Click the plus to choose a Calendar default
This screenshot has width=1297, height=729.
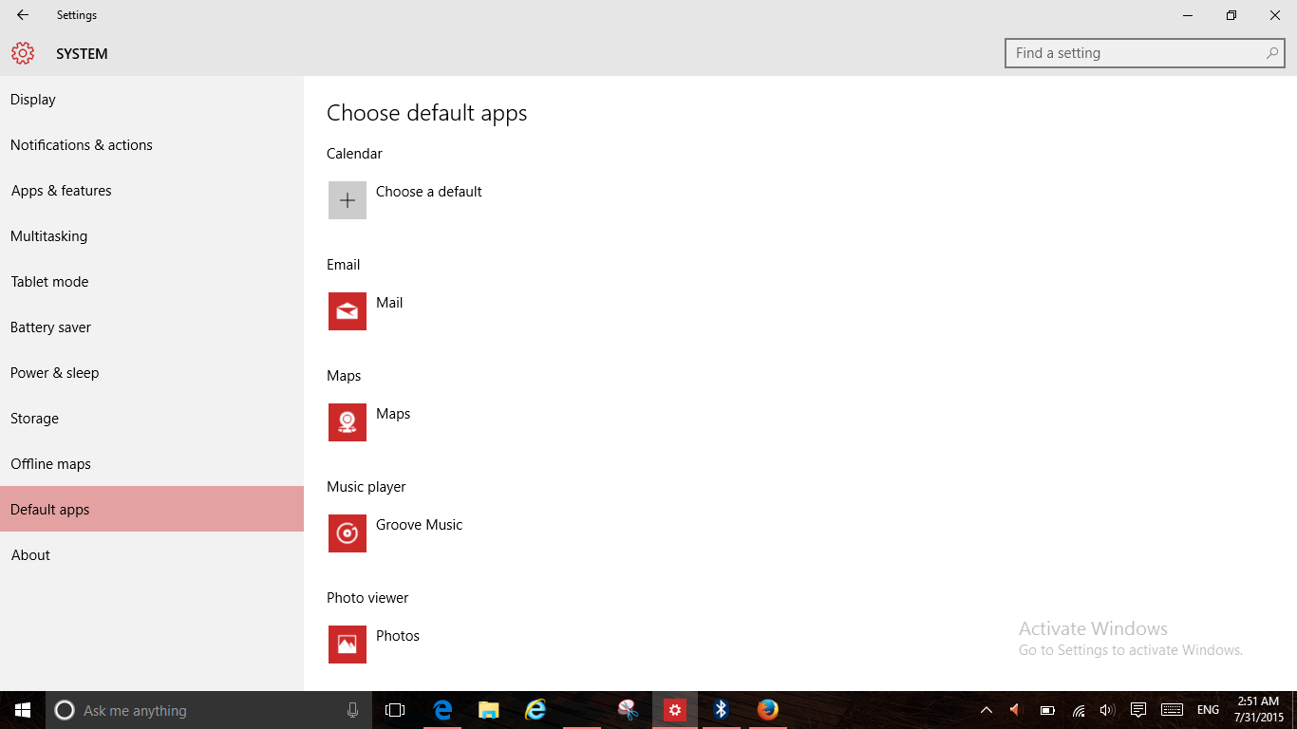[x=347, y=199]
